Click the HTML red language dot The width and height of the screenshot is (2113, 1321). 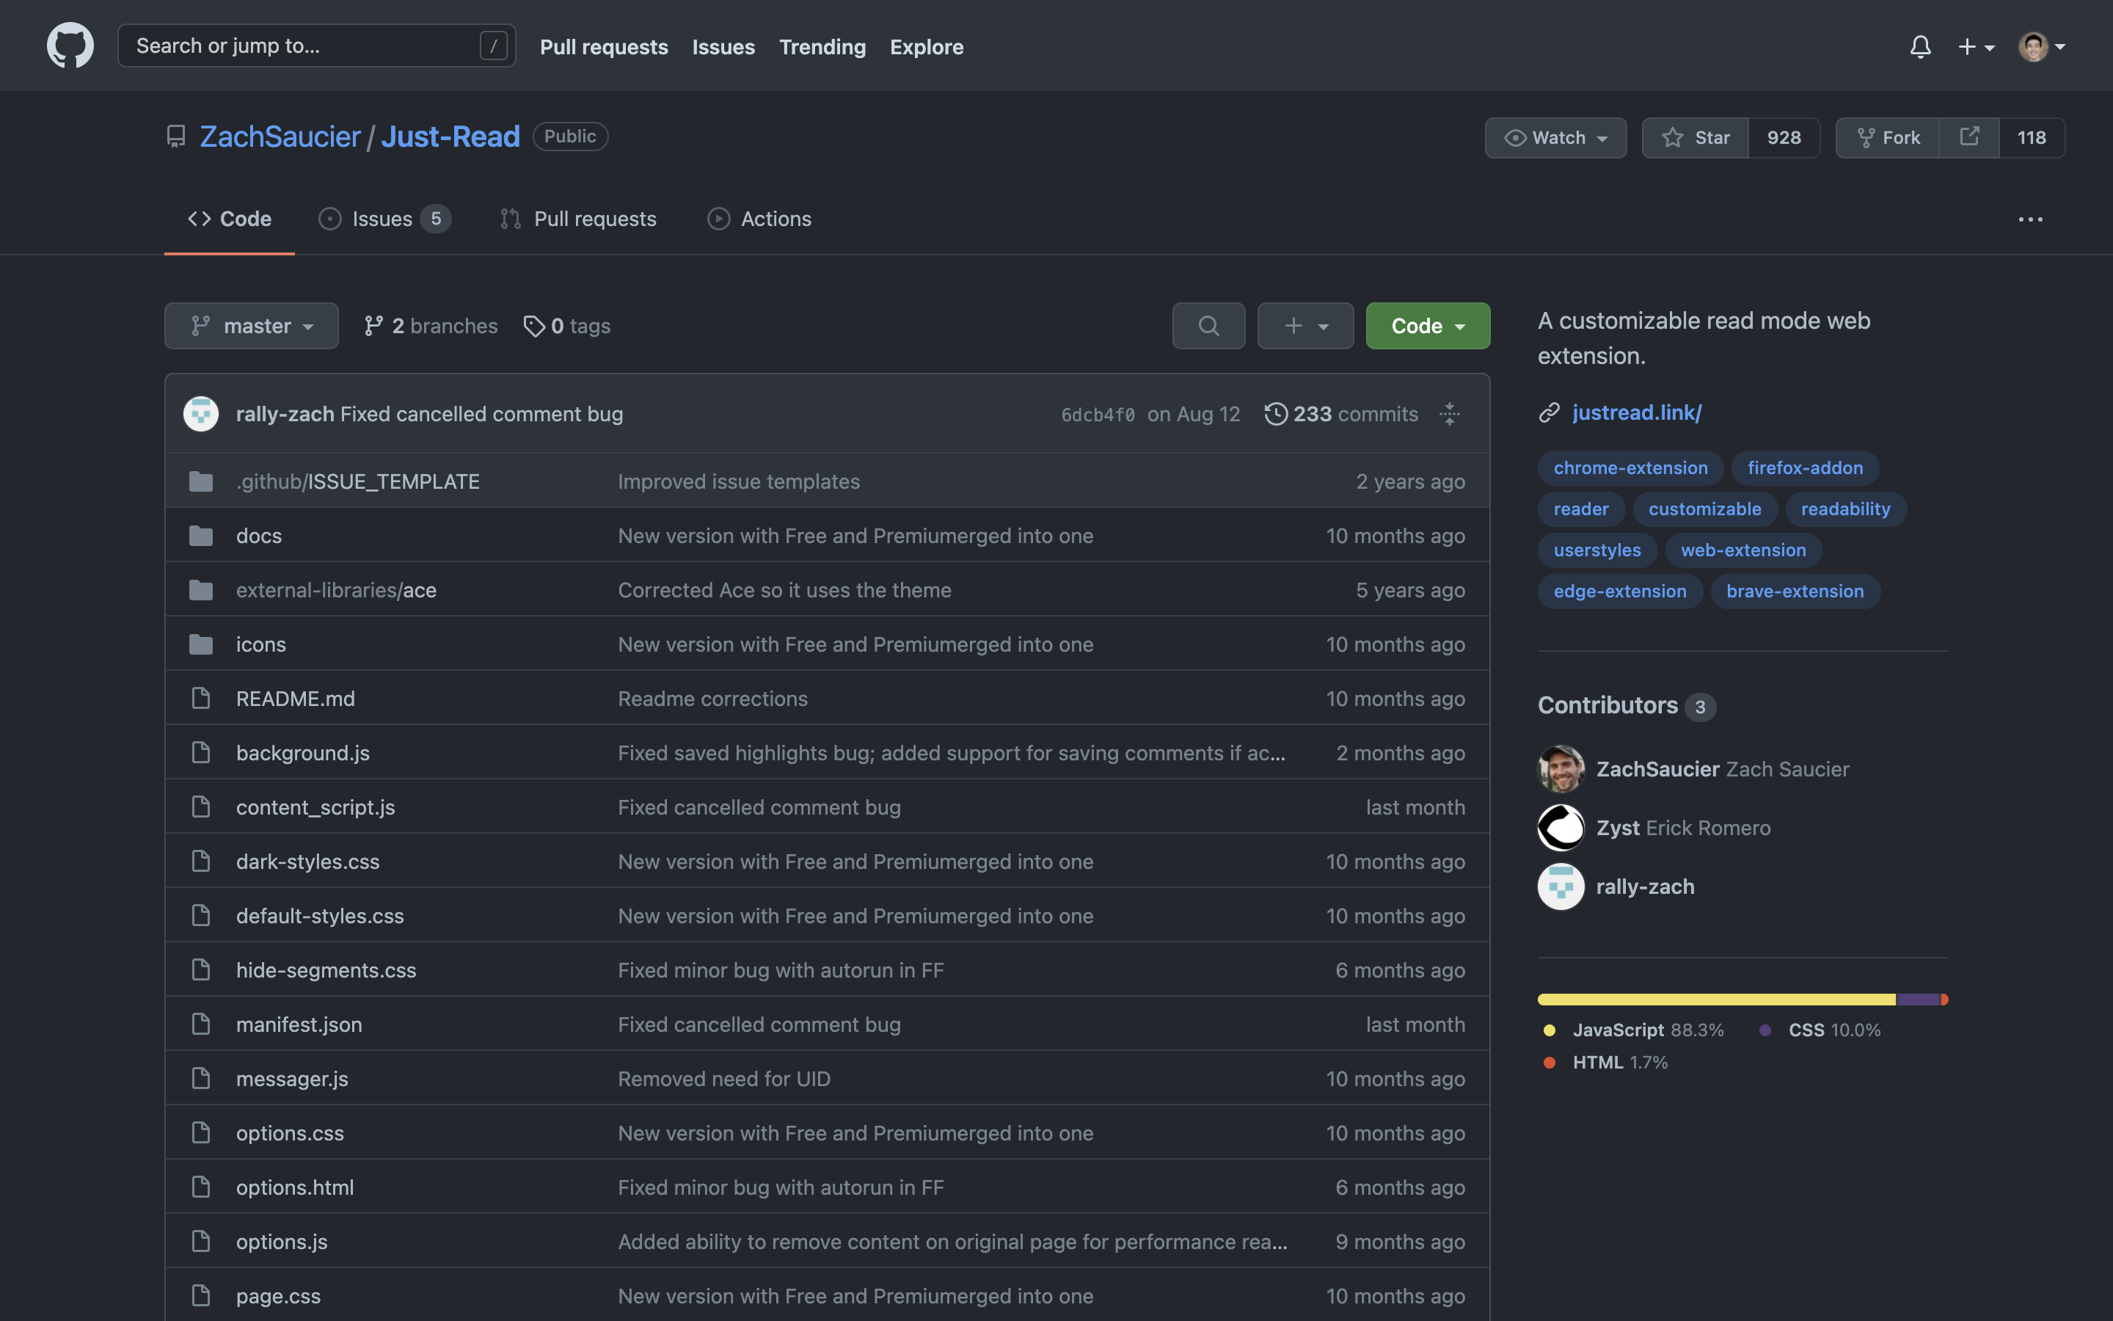click(x=1549, y=1063)
